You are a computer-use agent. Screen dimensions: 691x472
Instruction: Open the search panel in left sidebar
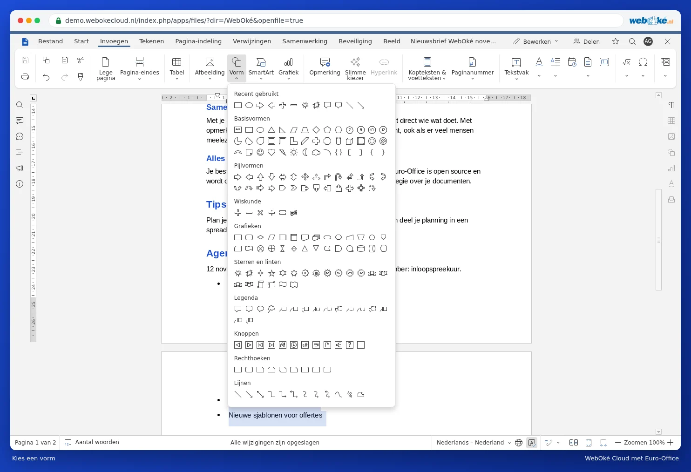click(20, 105)
